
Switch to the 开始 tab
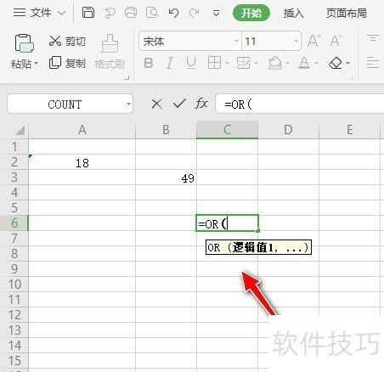tap(251, 13)
